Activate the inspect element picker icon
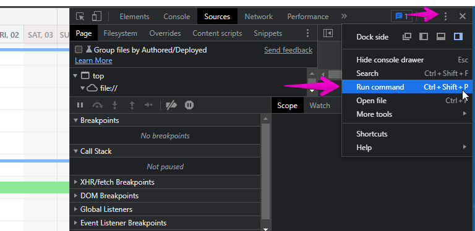This screenshot has height=231, width=475. click(x=80, y=16)
